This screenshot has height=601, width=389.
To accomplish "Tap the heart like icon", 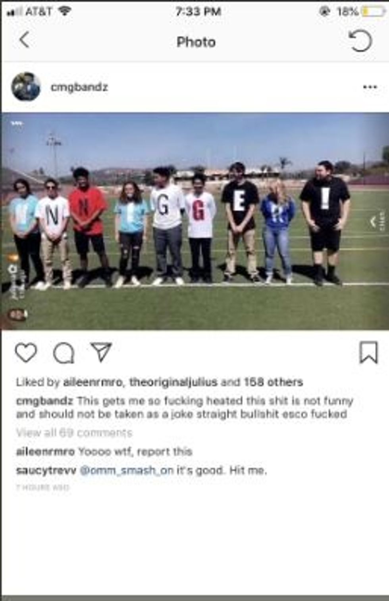I will coord(26,353).
